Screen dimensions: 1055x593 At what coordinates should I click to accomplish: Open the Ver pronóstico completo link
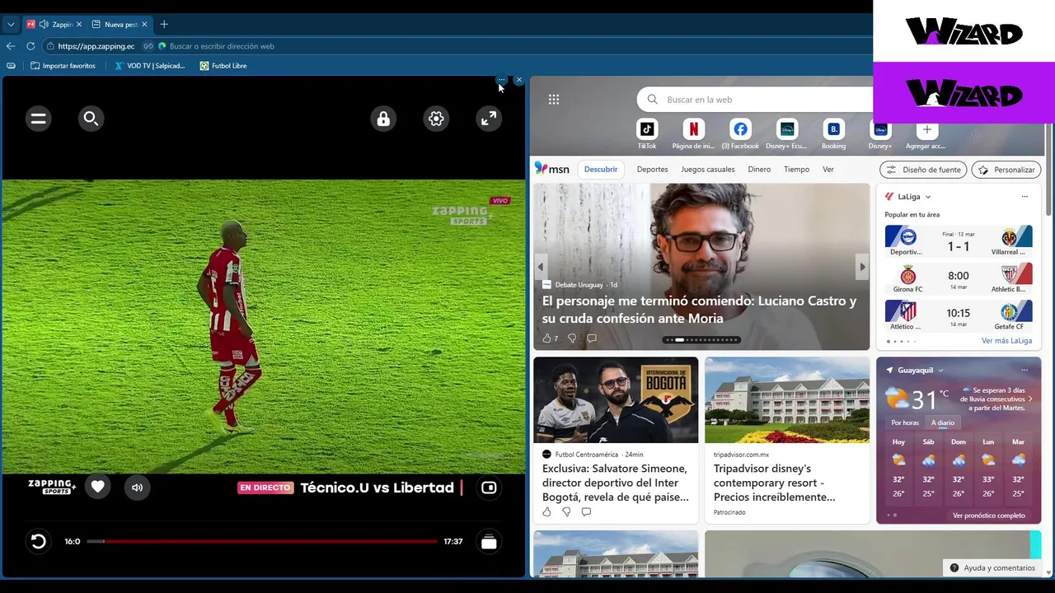[x=989, y=516]
